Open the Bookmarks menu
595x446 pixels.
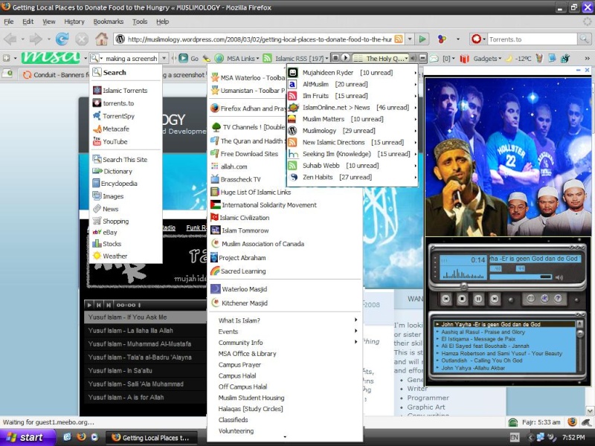coord(108,22)
